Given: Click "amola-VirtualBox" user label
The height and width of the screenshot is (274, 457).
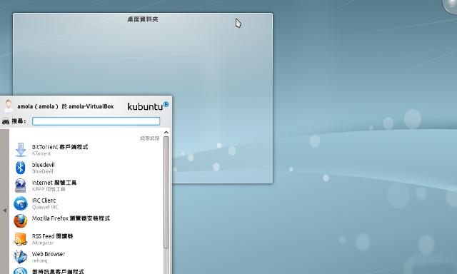Looking at the screenshot, I should coord(91,106).
